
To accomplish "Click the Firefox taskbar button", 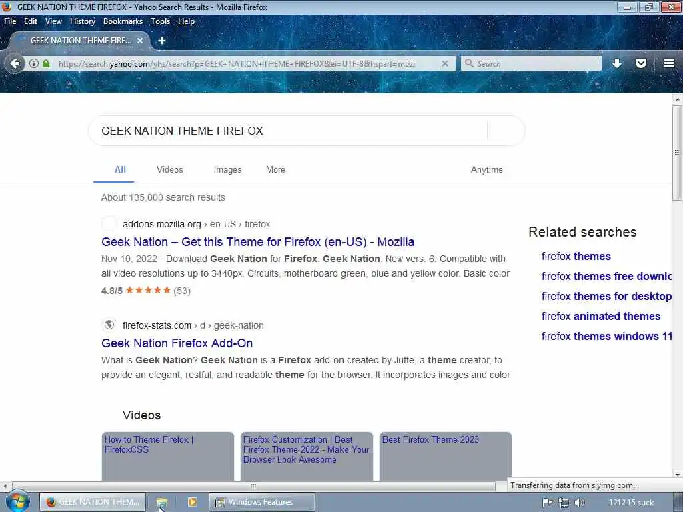I will click(93, 502).
